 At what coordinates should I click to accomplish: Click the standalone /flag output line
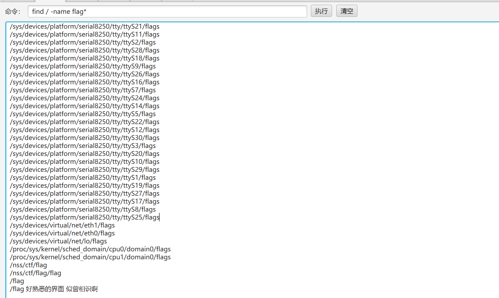(x=17, y=281)
